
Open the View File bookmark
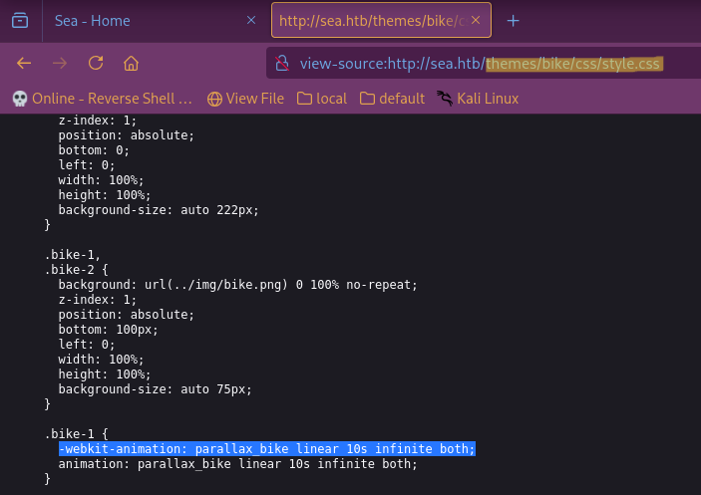[x=245, y=99]
